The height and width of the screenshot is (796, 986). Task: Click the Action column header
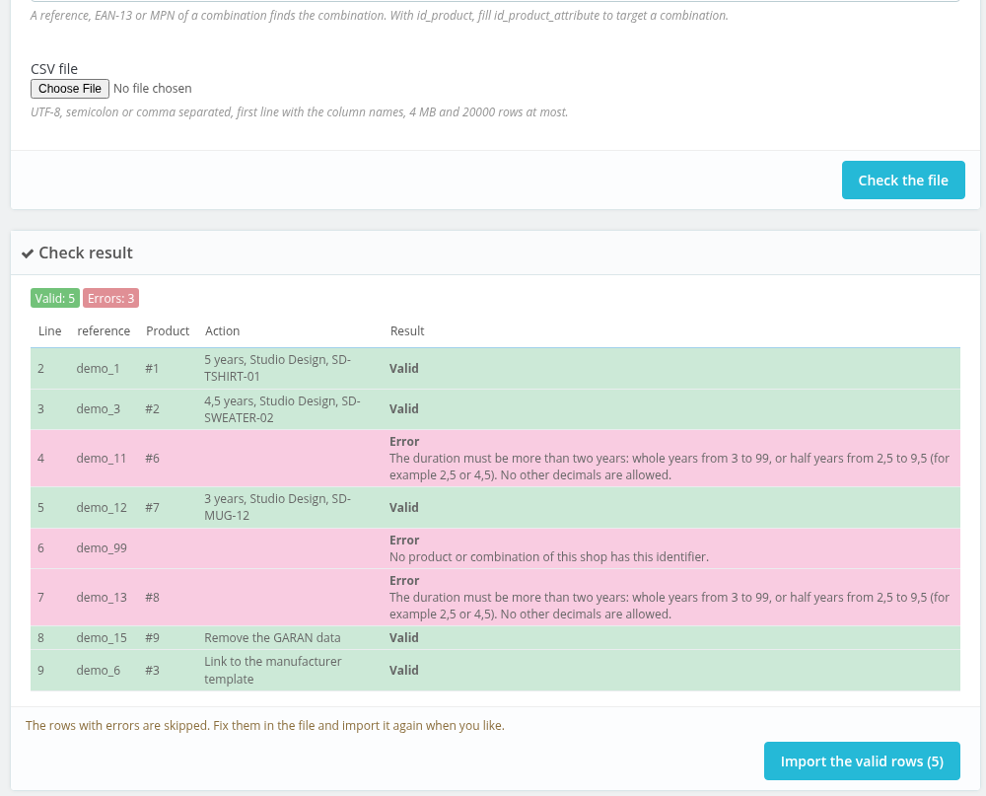222,331
